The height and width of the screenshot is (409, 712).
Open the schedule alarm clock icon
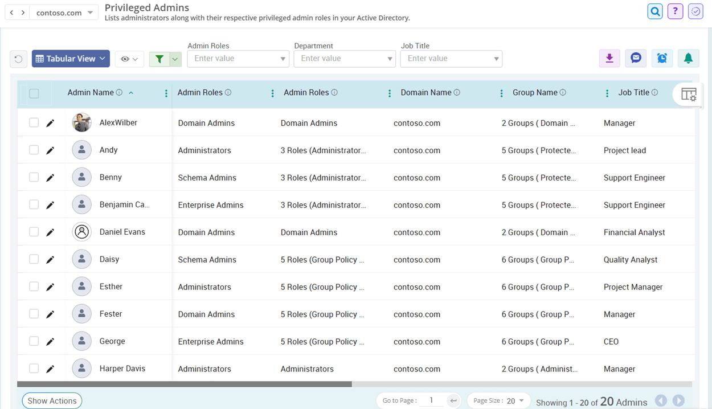pyautogui.click(x=662, y=58)
